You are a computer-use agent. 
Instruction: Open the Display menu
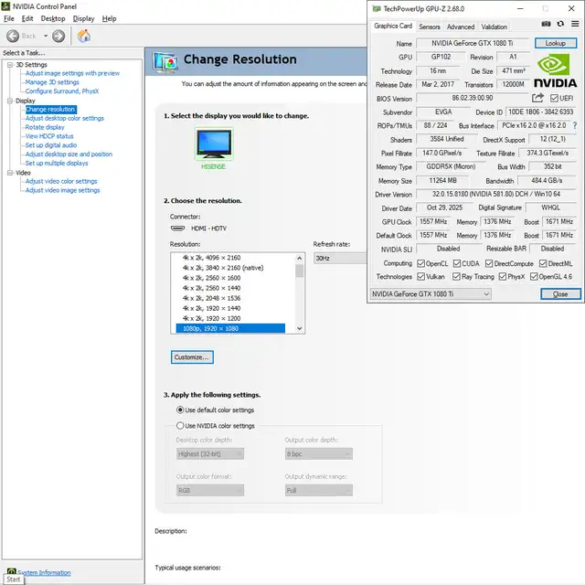point(83,18)
